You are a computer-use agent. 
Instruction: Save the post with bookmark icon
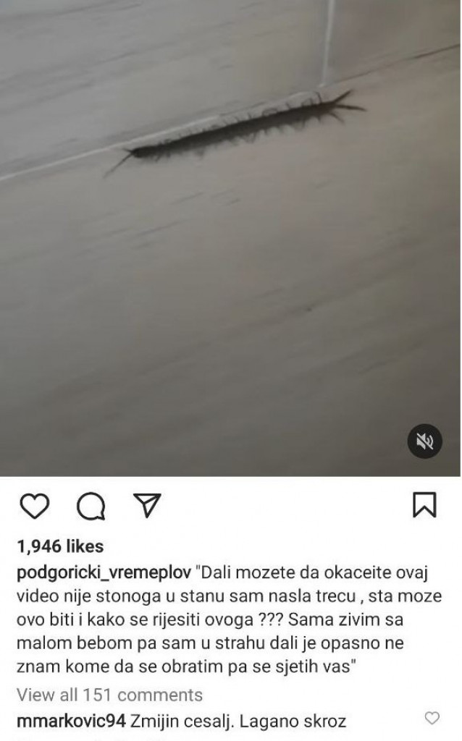point(424,504)
